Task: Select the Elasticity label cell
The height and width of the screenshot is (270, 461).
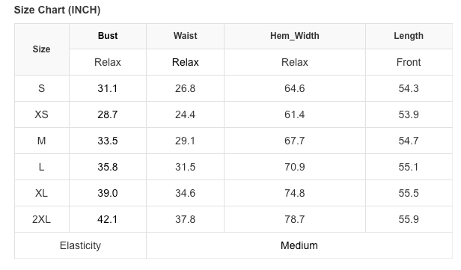Action: (80, 245)
